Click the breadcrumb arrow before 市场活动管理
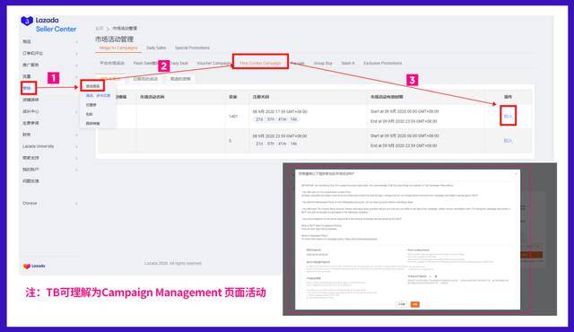 coord(108,29)
